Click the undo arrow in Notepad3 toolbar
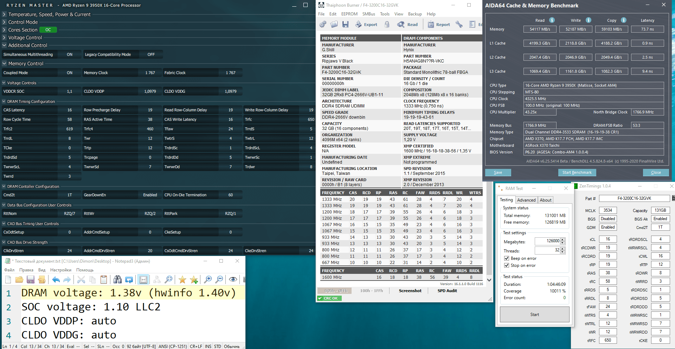675x349 pixels. coord(56,279)
